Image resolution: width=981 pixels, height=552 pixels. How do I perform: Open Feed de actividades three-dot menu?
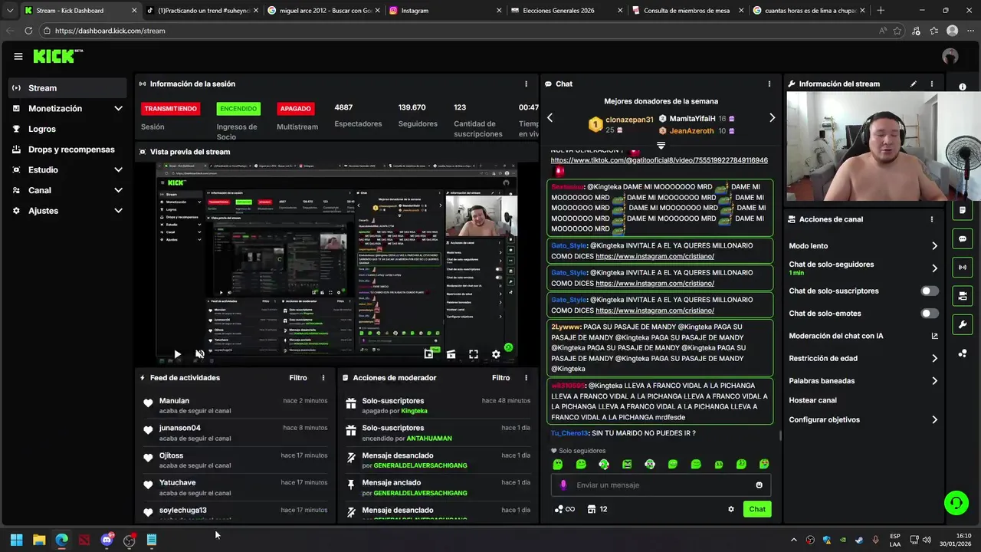pyautogui.click(x=323, y=378)
